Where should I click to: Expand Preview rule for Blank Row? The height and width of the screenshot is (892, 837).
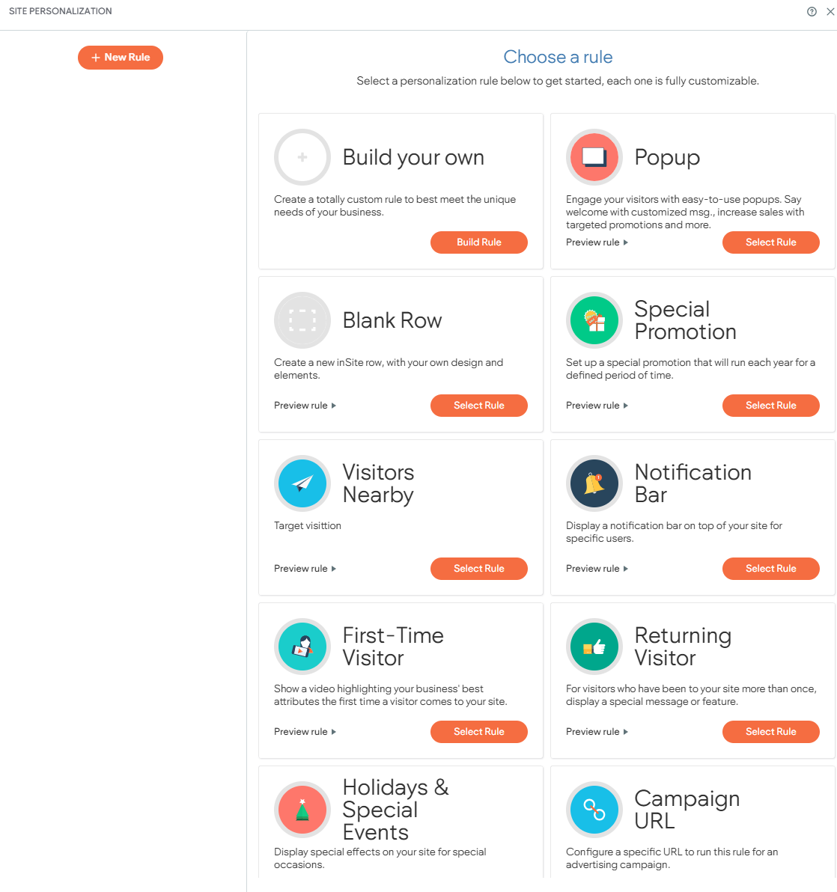[x=305, y=406]
